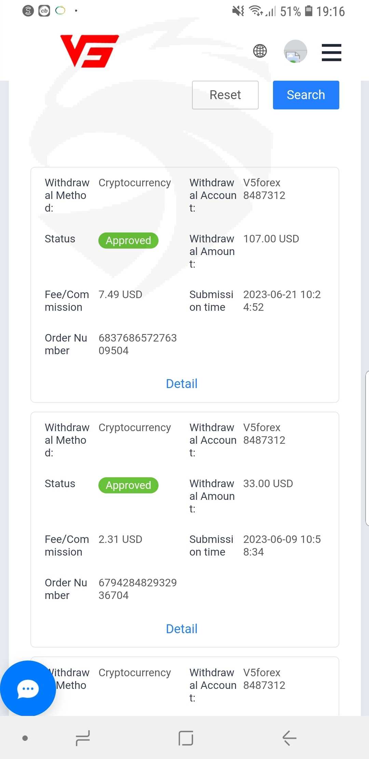Tap the mute vibrate status icon
369x759 pixels.
[x=238, y=11]
